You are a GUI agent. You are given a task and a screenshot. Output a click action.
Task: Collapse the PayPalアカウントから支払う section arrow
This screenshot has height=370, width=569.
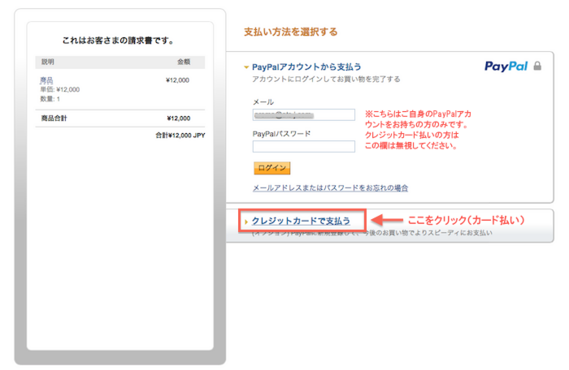tap(246, 67)
